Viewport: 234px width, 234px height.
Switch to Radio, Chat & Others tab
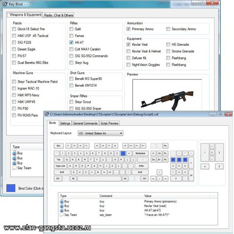[58, 15]
